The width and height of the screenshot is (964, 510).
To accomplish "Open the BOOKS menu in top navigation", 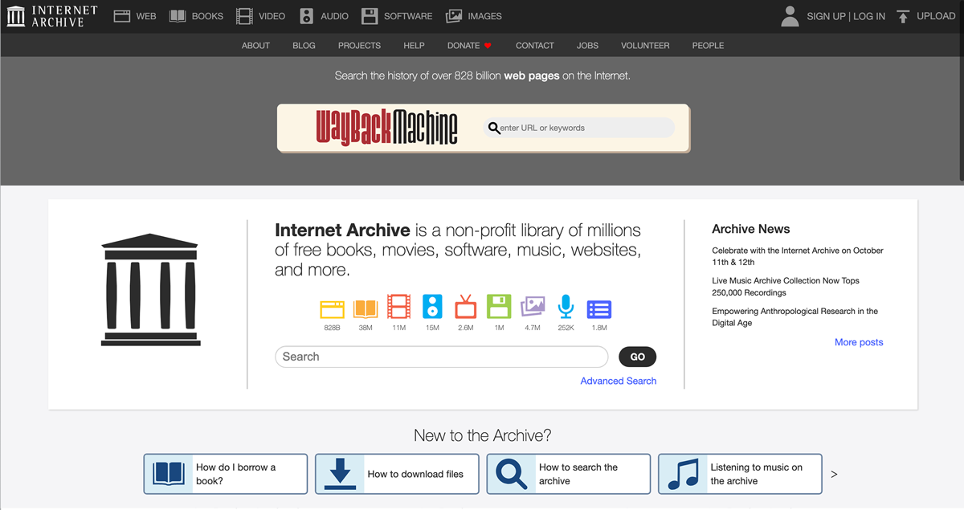I will point(196,16).
